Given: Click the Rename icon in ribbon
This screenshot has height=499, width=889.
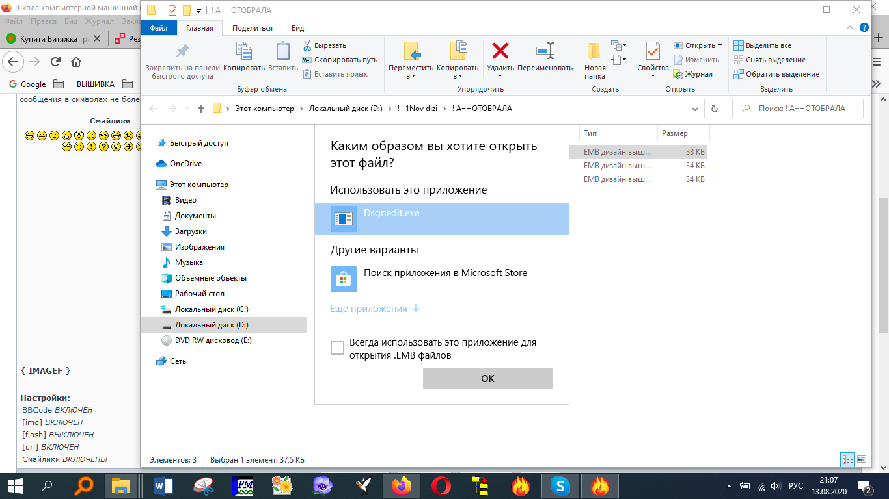Looking at the screenshot, I should click(x=545, y=51).
